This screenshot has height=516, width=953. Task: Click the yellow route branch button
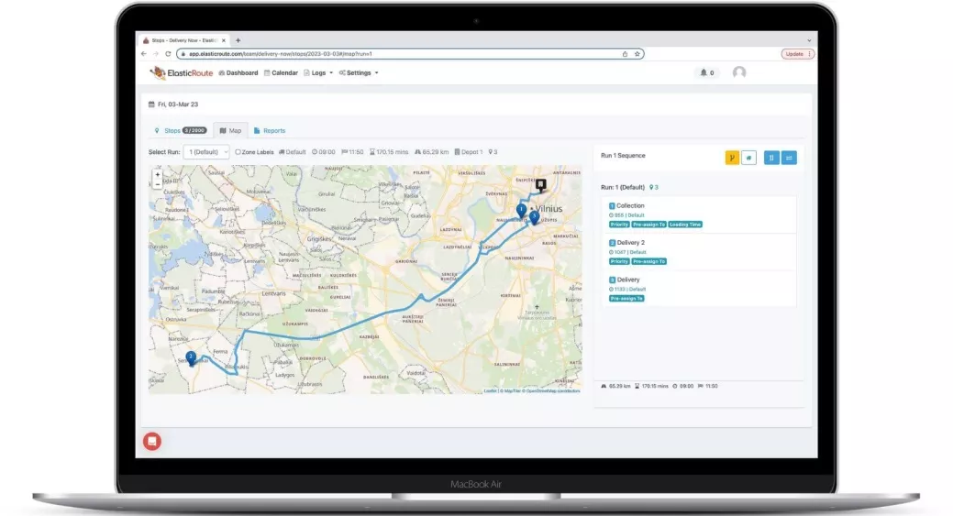[x=732, y=158]
